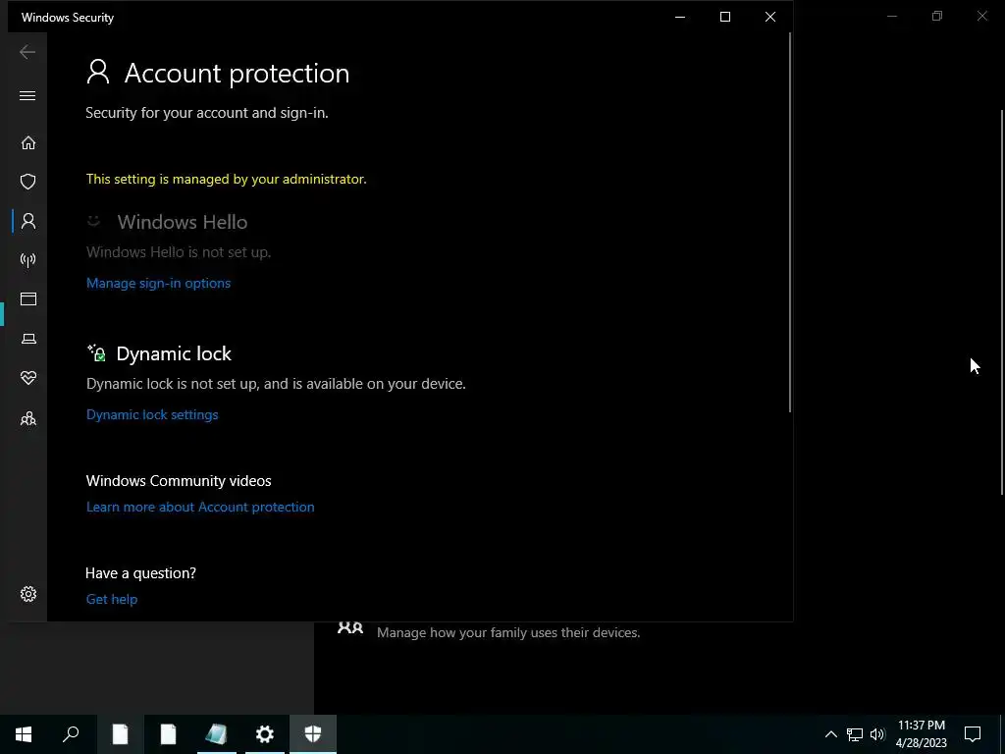Click the Windows Security vertical scrollbar

[x=790, y=222]
